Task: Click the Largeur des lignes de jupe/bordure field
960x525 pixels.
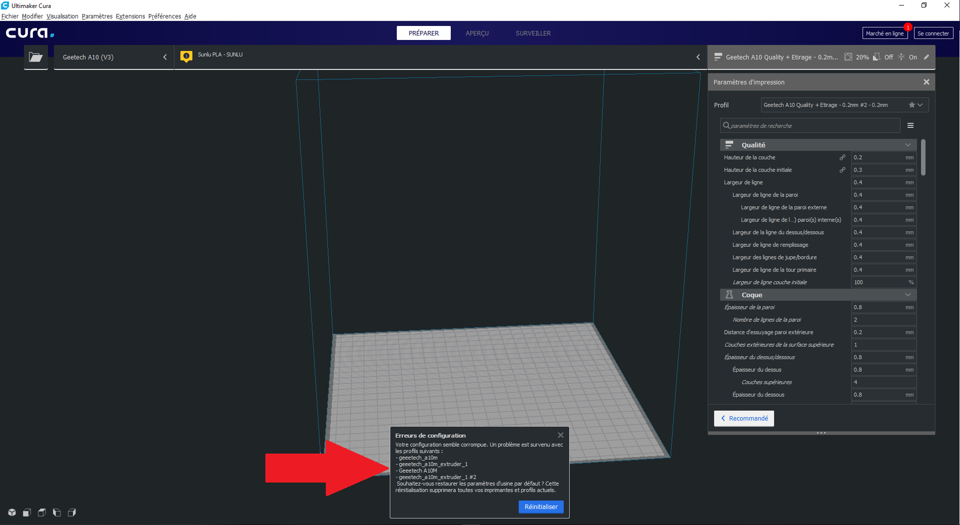Action: [884, 257]
